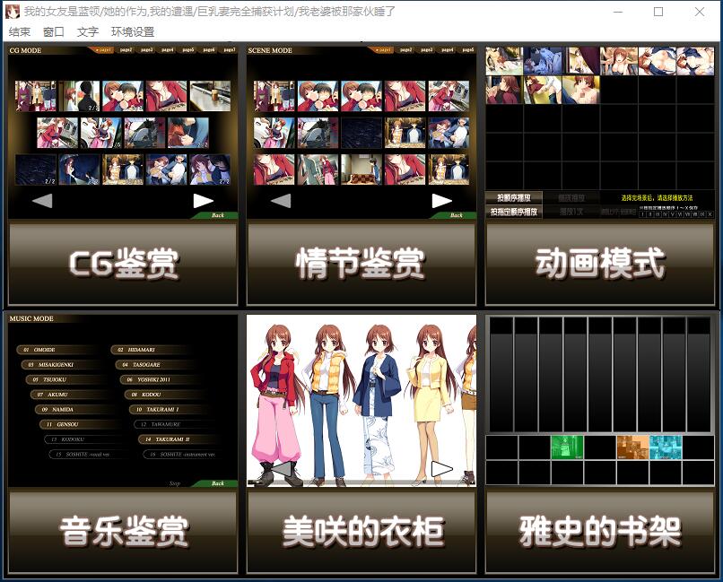Click the game icon in the title bar

click(12, 12)
